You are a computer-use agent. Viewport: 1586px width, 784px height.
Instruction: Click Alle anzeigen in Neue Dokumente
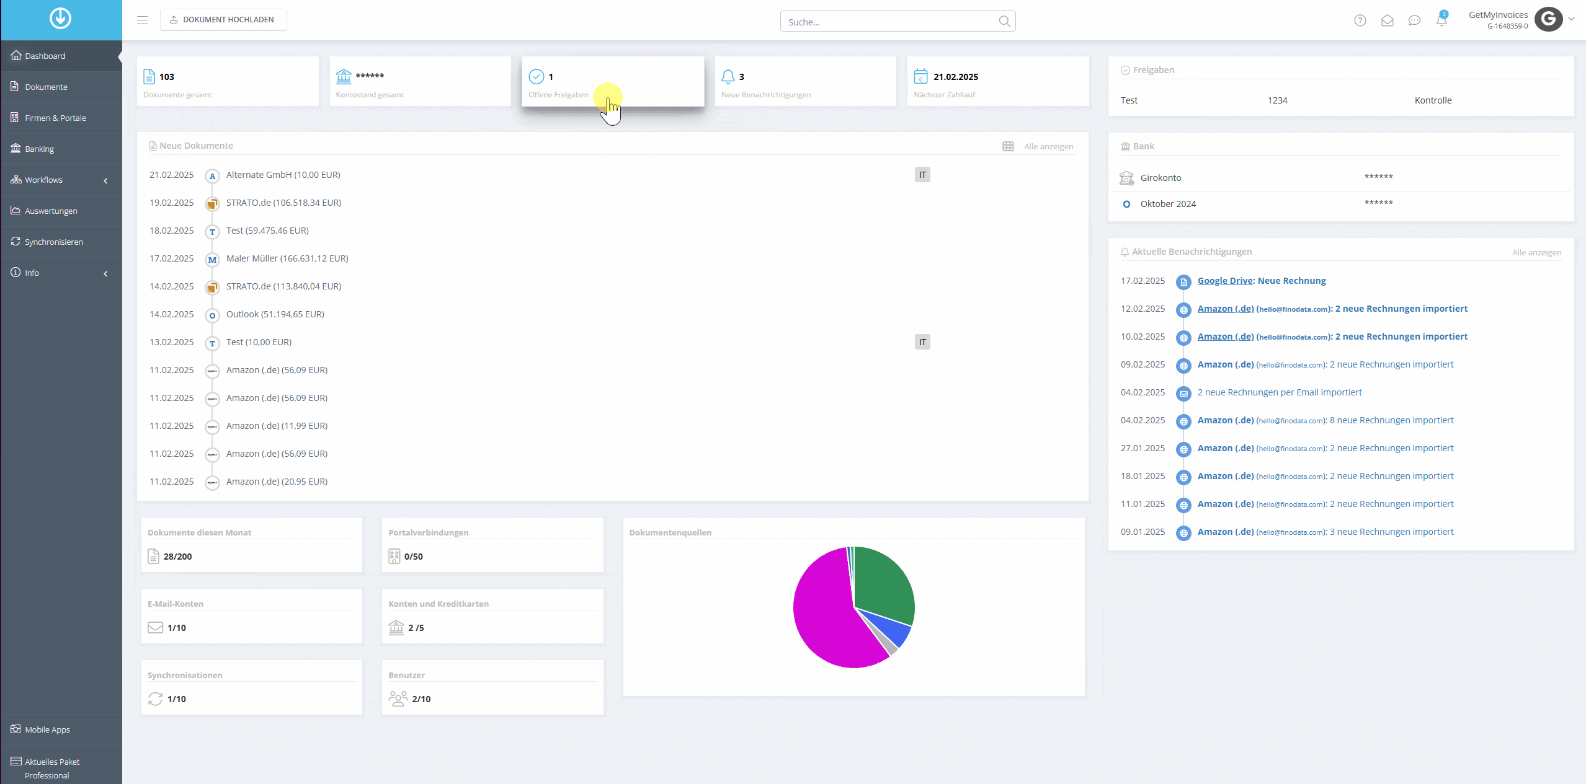pyautogui.click(x=1048, y=146)
